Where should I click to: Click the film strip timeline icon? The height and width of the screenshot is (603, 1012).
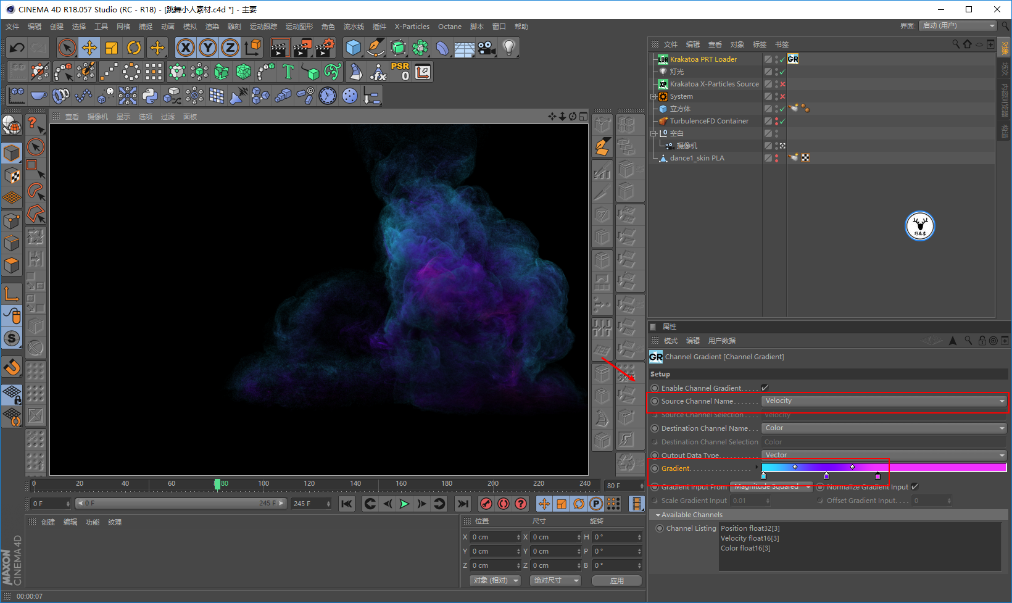[637, 504]
